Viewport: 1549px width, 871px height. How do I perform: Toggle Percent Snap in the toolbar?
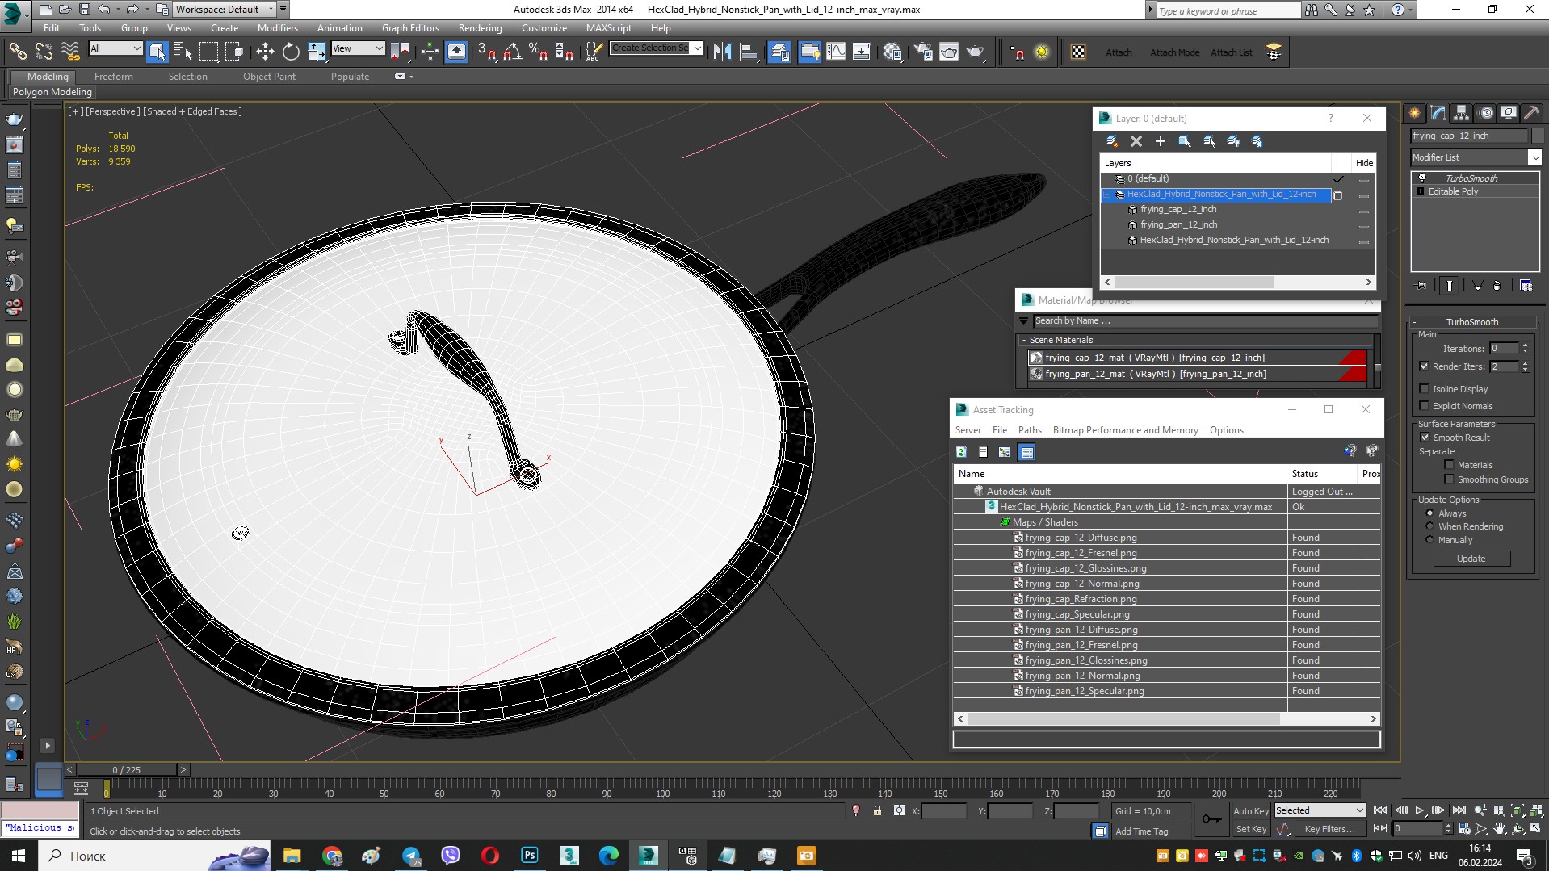coord(538,52)
